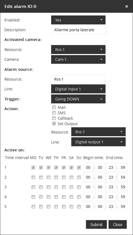Enable the Mail action checkbox
The image size is (133, 235).
(x=54, y=107)
